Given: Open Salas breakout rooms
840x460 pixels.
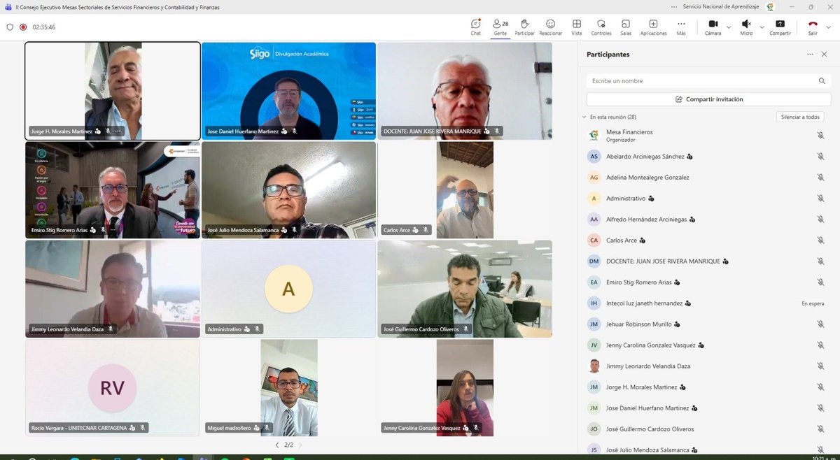Looking at the screenshot, I should coord(626,27).
